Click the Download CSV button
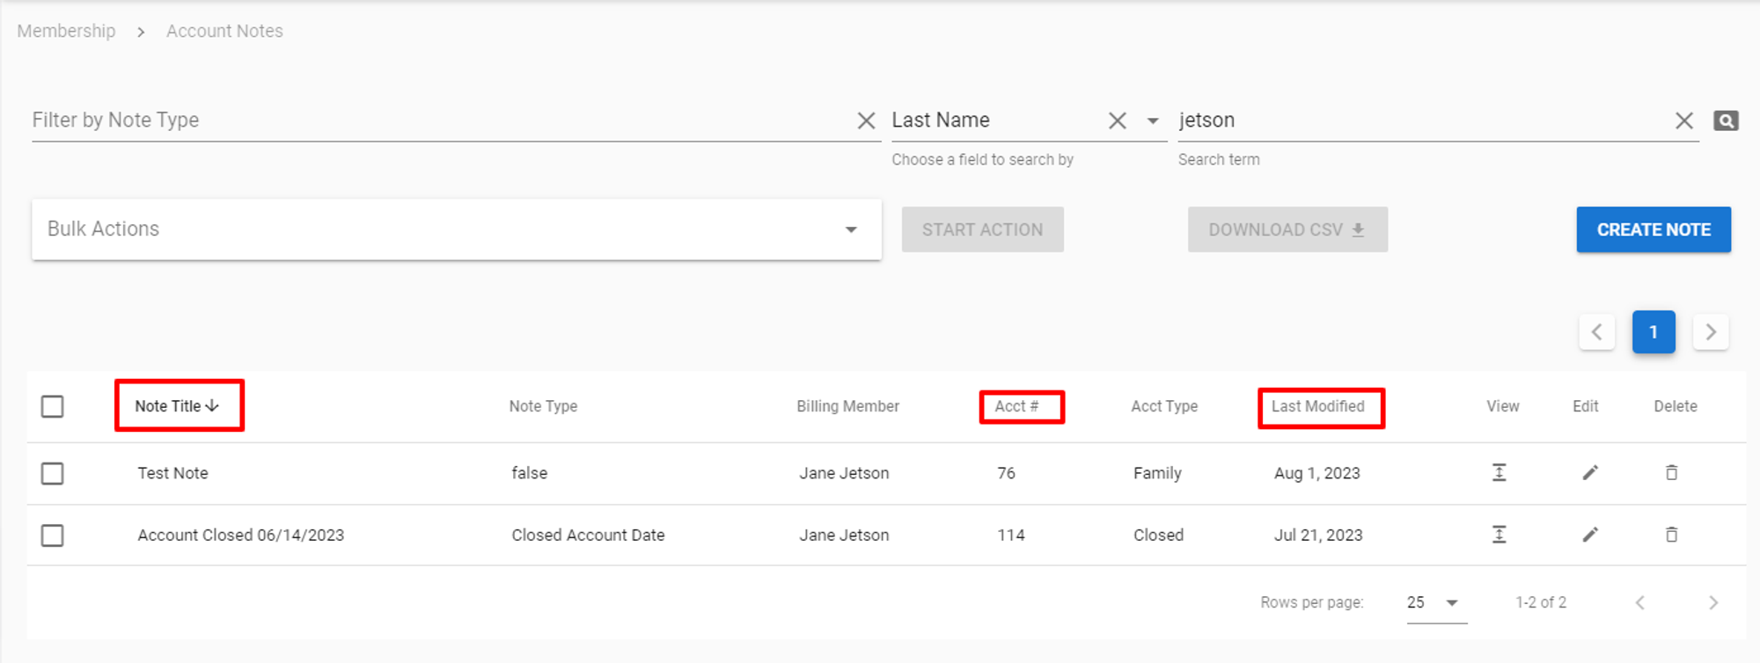Image resolution: width=1760 pixels, height=663 pixels. [x=1287, y=229]
